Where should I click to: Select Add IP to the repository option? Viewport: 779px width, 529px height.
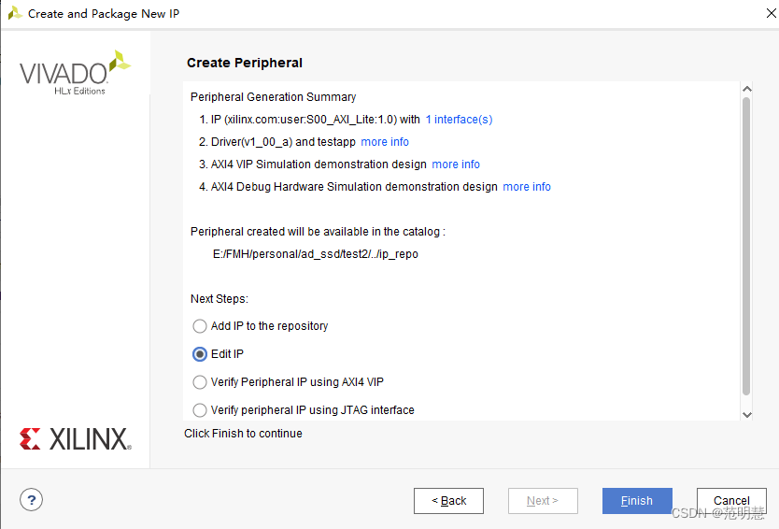pos(200,326)
